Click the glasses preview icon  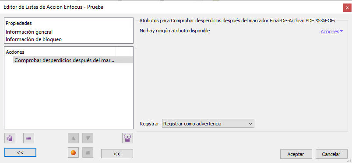click(127, 139)
